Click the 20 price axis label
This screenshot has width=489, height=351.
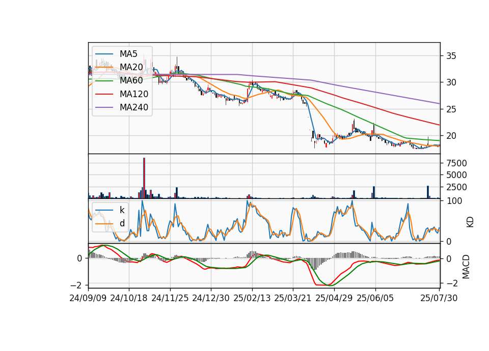click(451, 136)
